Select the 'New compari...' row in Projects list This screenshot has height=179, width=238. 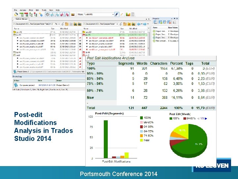(x=165, y=41)
